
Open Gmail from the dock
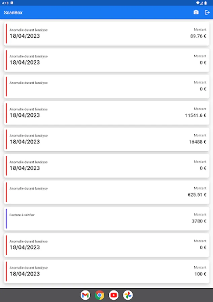pos(85,295)
